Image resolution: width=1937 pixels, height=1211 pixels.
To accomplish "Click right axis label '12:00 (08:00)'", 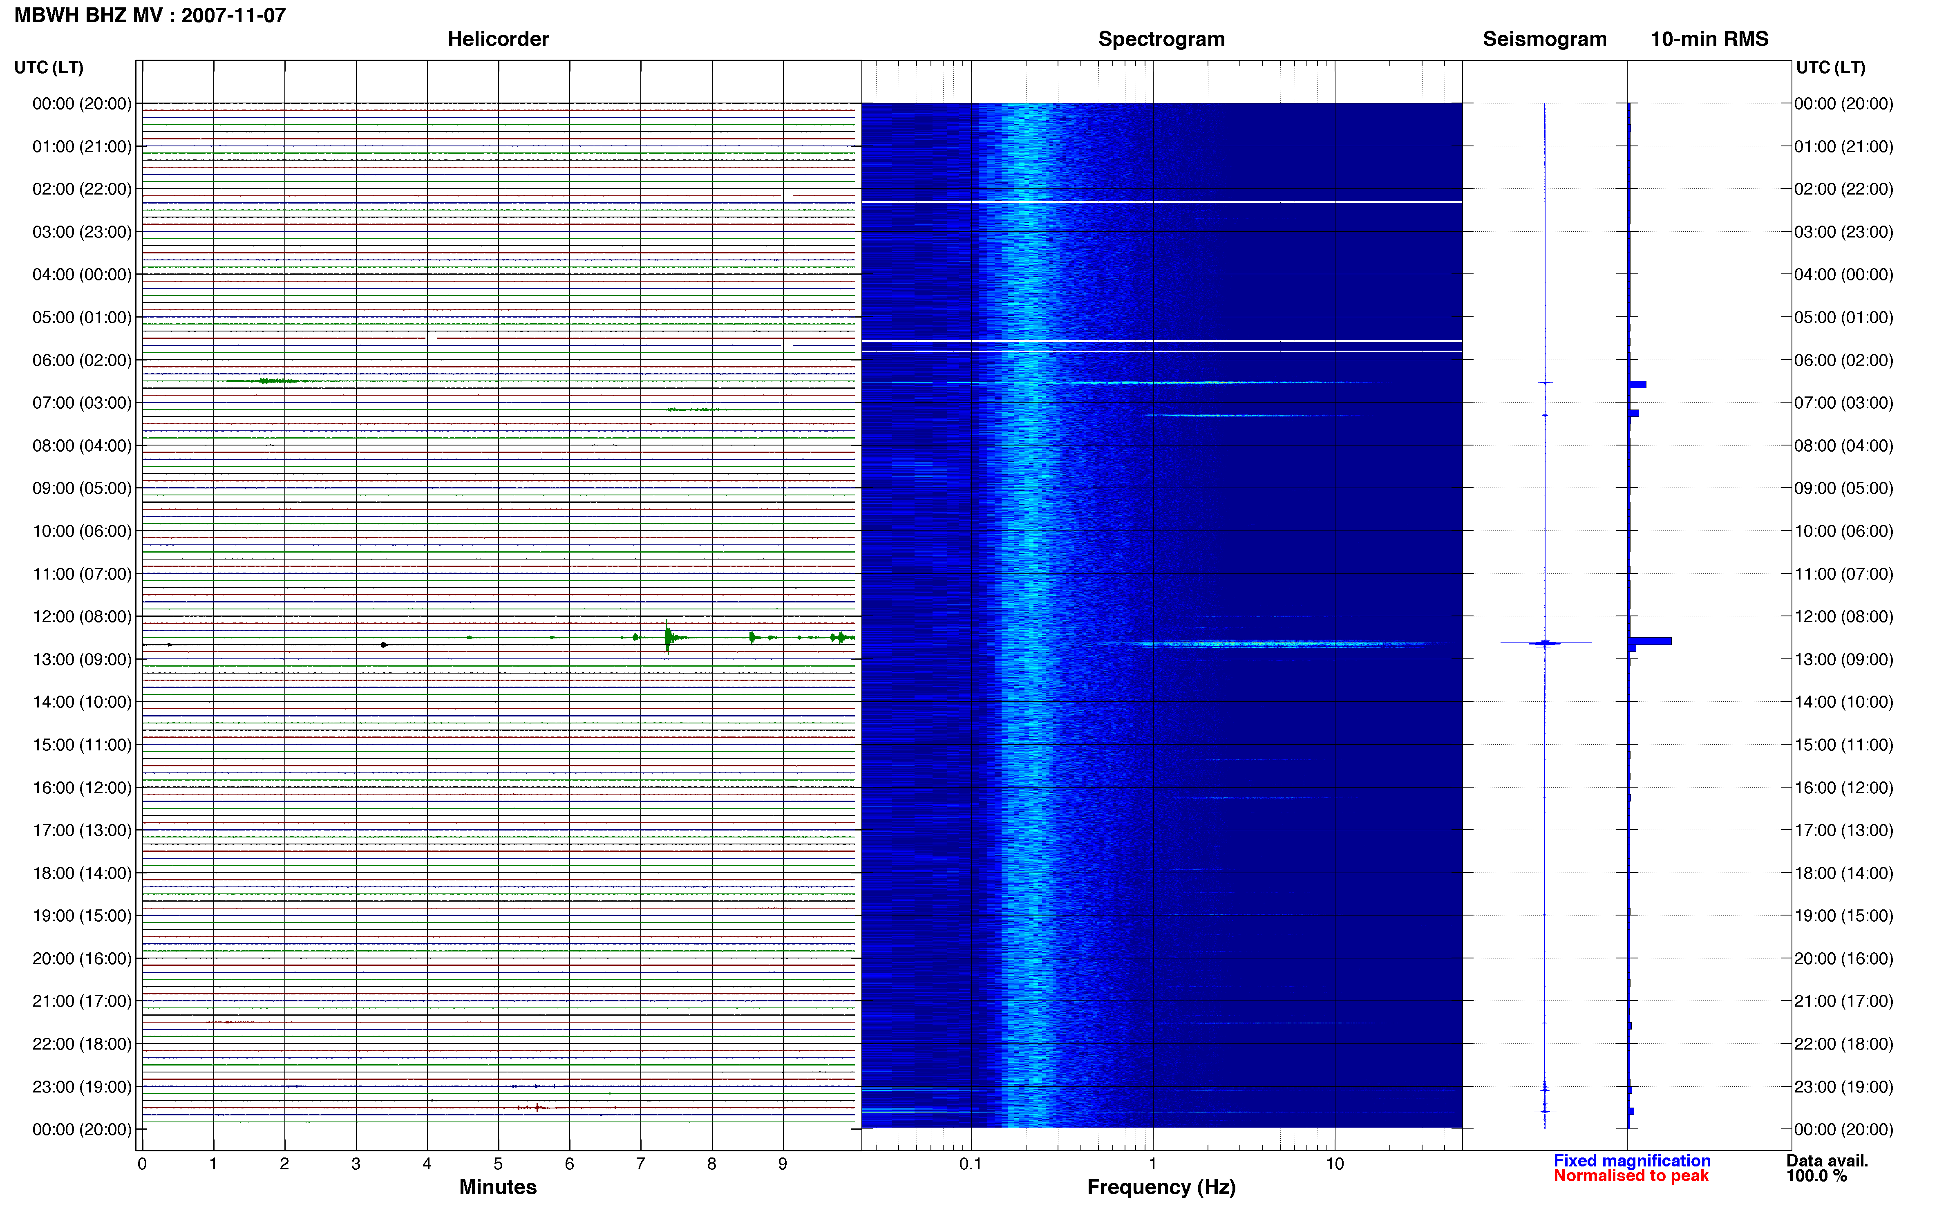I will point(1843,617).
